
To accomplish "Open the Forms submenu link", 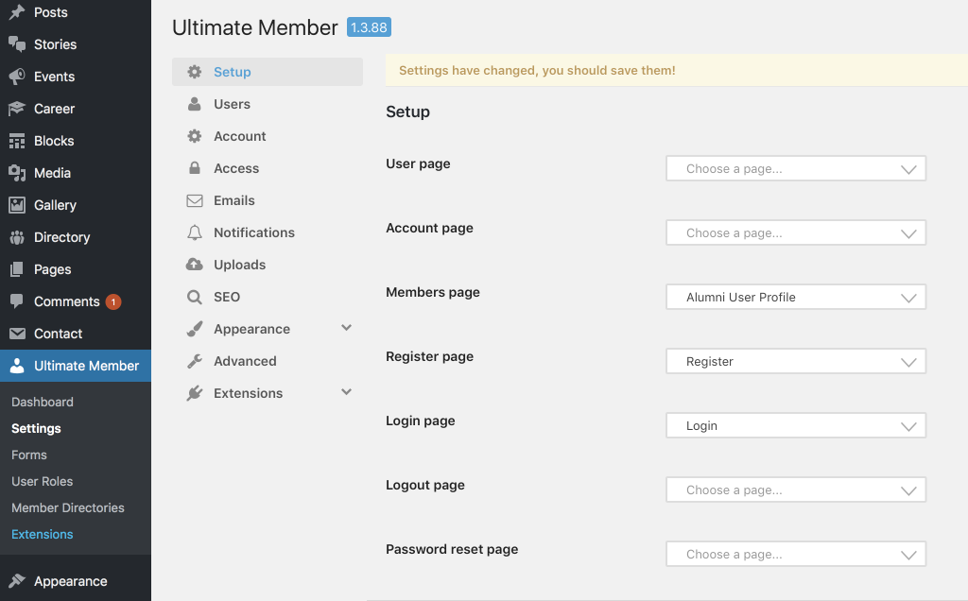I will coord(29,455).
